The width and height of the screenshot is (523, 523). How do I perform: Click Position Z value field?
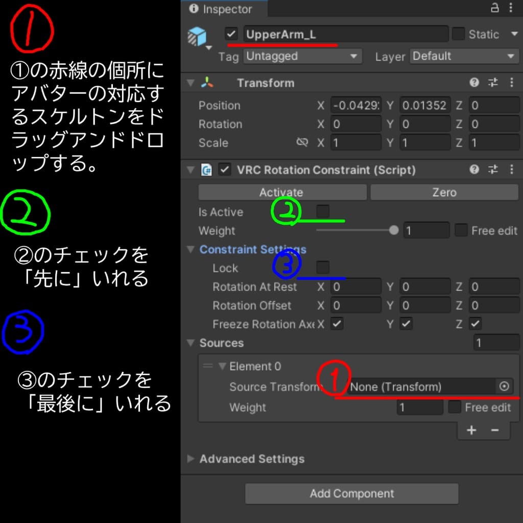coord(494,105)
